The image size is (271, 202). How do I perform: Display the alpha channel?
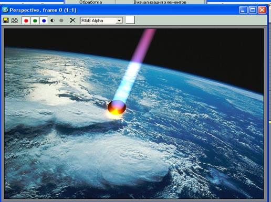pyautogui.click(x=53, y=20)
